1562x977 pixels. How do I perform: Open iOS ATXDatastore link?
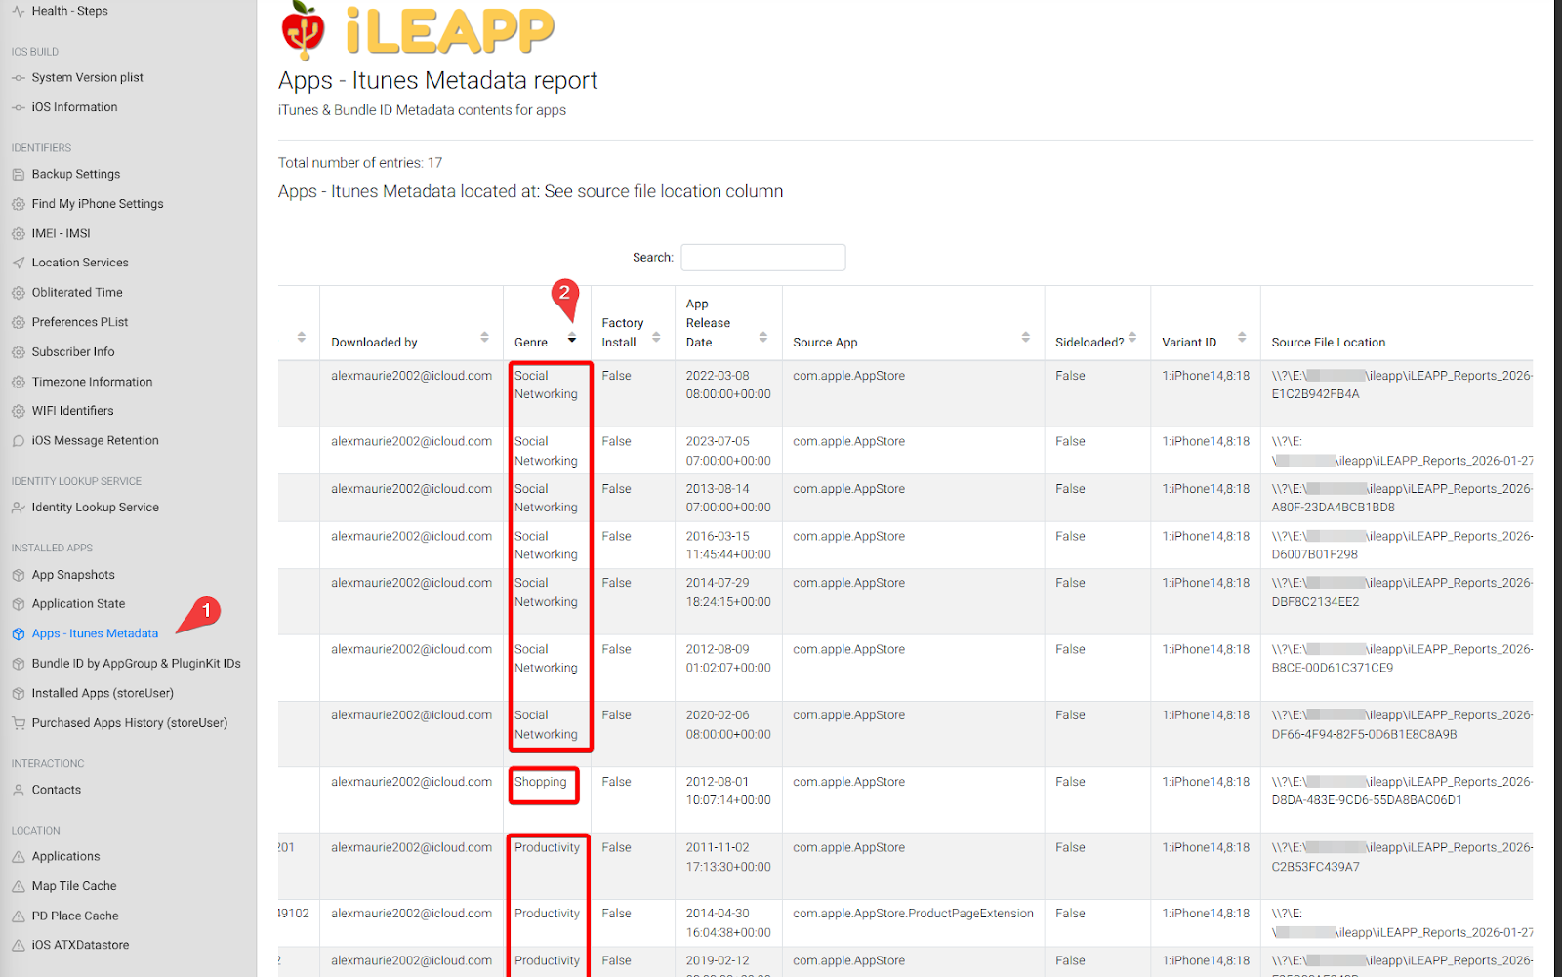[80, 945]
